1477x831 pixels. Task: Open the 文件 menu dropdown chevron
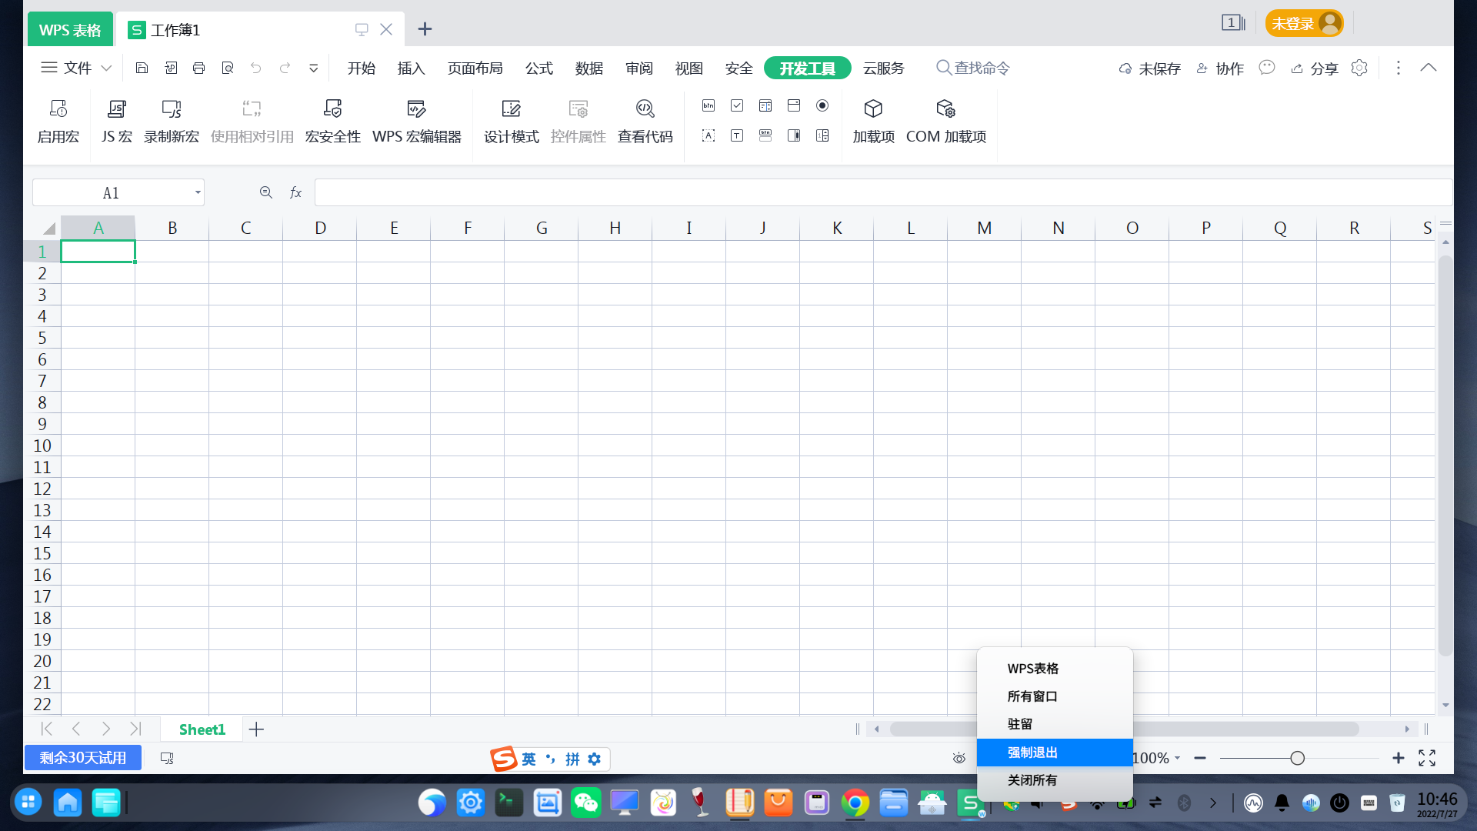(x=107, y=68)
